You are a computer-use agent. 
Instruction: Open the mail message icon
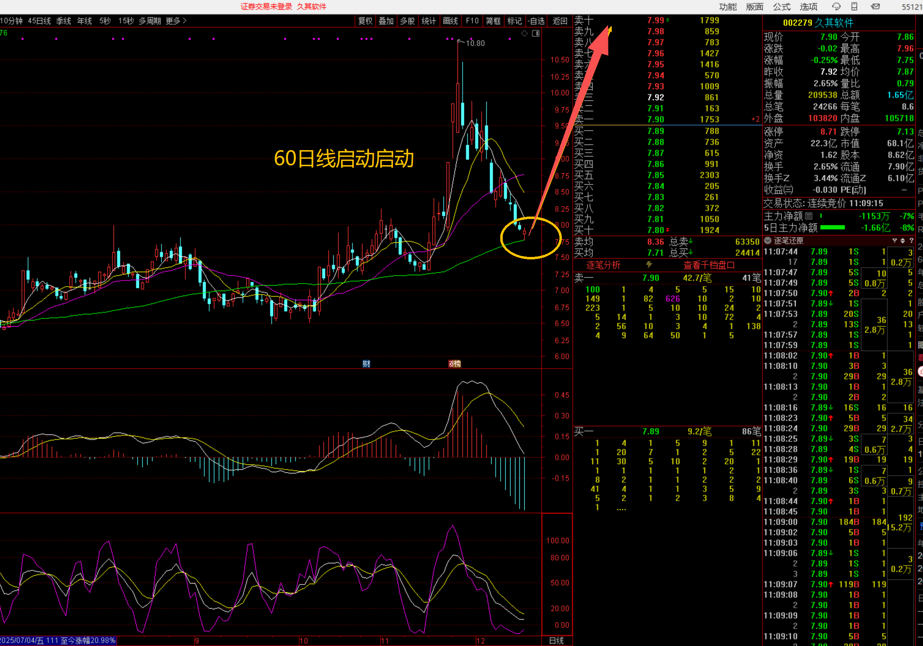coord(875,7)
